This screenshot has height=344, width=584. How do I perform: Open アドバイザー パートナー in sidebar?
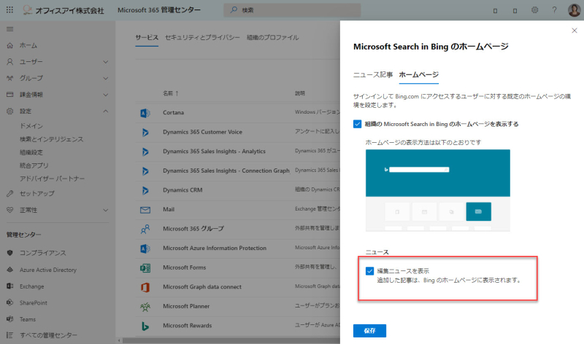tap(52, 179)
